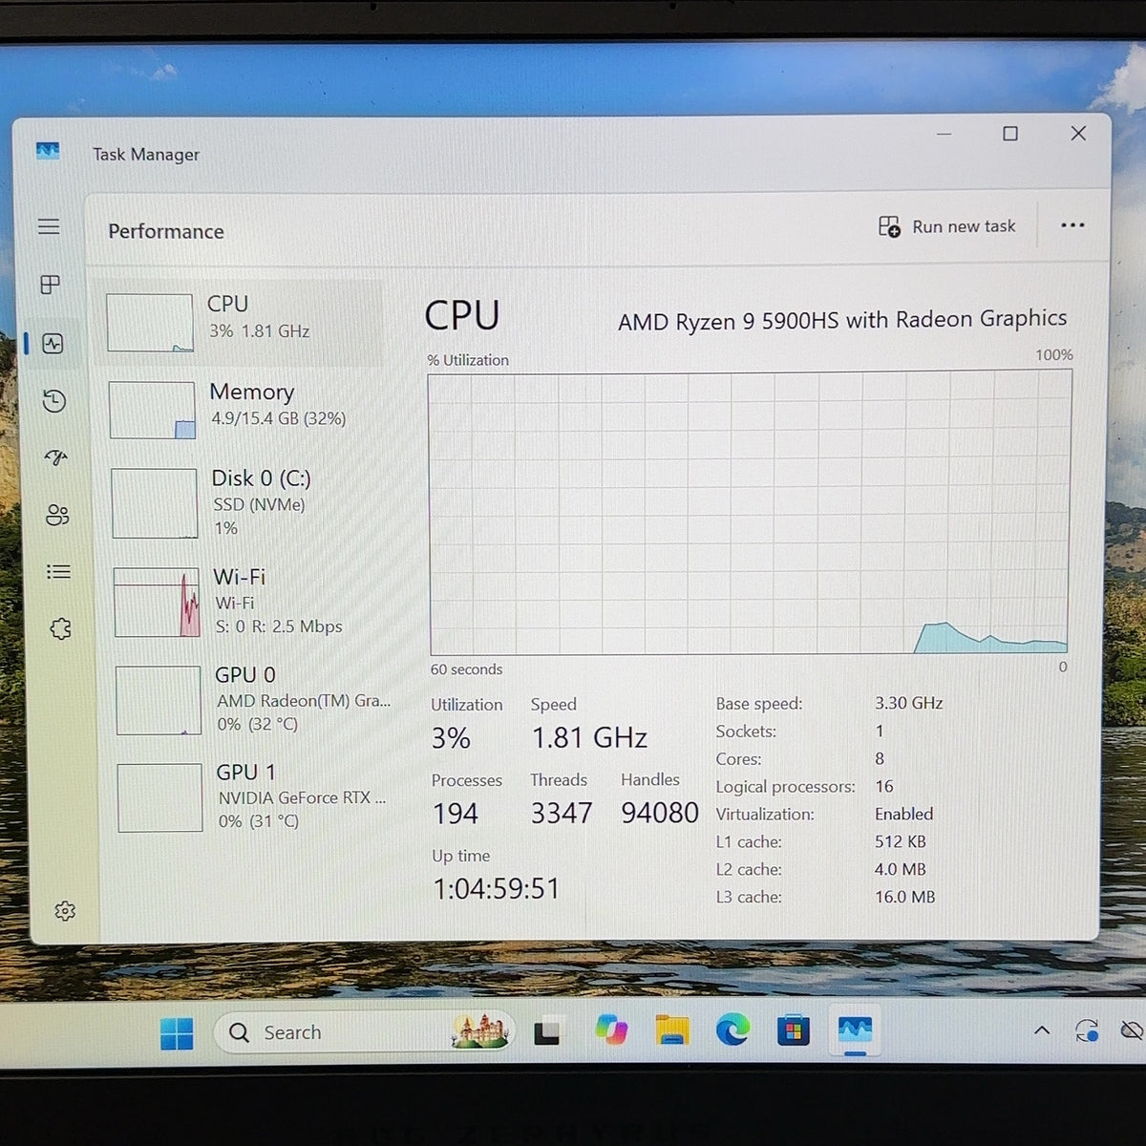Show hidden system tray icons chevron

point(1042,1030)
